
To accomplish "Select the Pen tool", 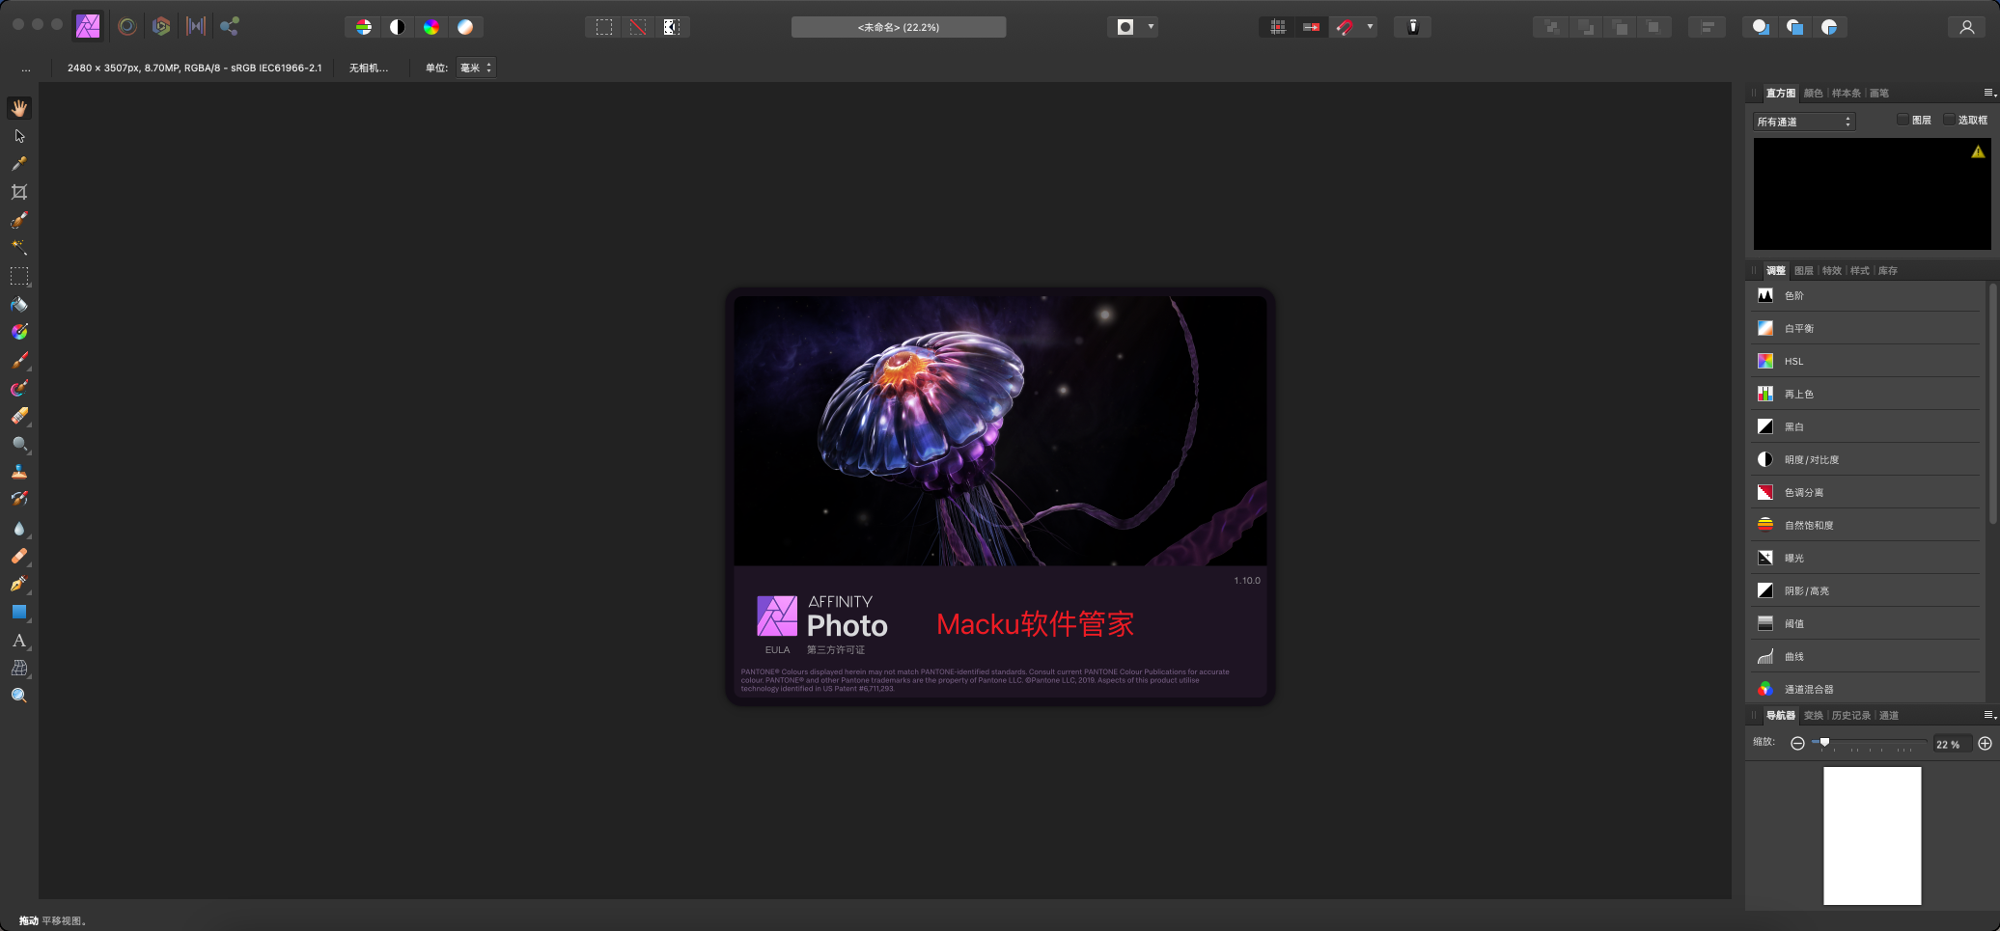I will pyautogui.click(x=19, y=584).
